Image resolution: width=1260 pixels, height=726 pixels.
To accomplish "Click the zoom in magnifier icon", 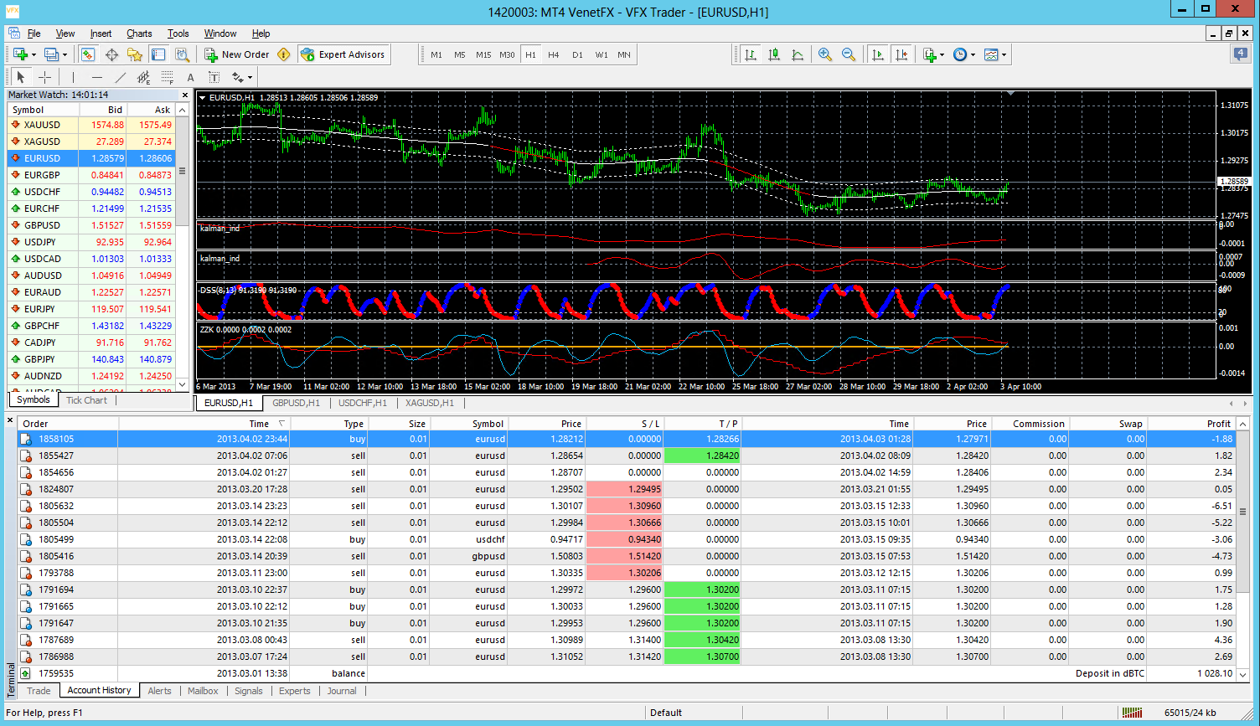I will [825, 54].
